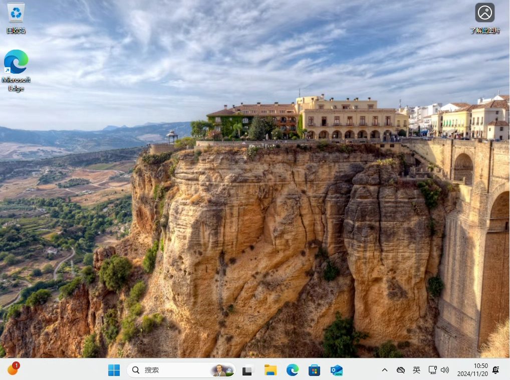Expand the hidden tray icons chevron
Screen dimensions: 510x380
tap(385, 370)
